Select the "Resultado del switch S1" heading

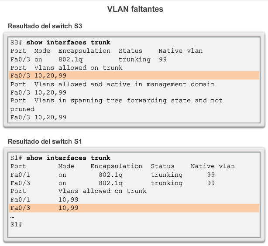tap(45, 142)
